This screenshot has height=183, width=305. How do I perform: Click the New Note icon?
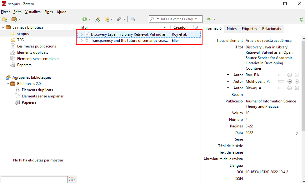pyautogui.click(x=107, y=19)
